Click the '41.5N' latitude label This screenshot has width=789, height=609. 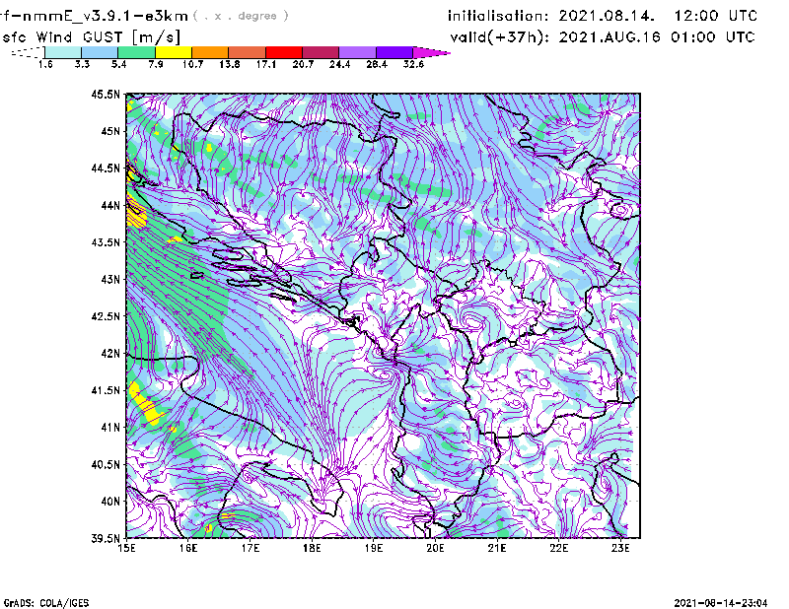[106, 390]
